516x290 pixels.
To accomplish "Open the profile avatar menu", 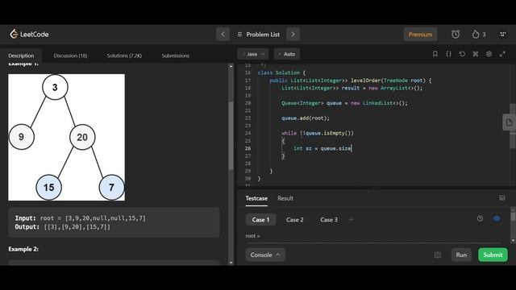I will click(x=502, y=34).
